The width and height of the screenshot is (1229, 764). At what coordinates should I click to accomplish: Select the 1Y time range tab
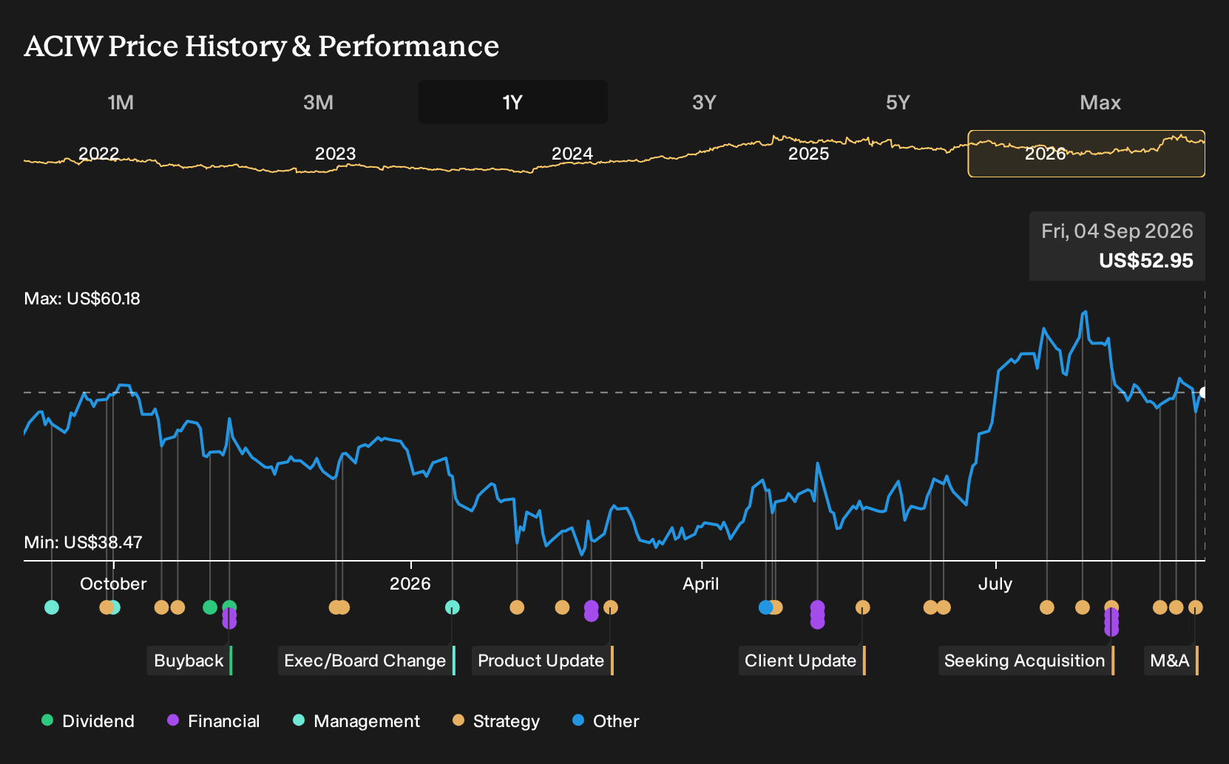tap(513, 102)
